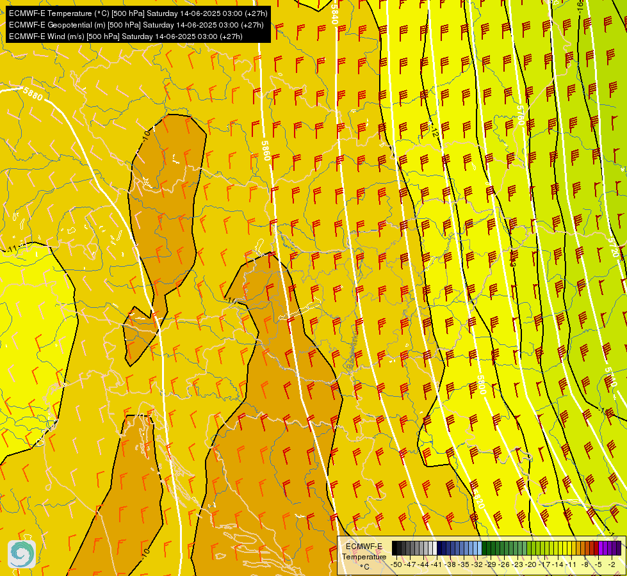
Task: Click the -20 colorbar tick label
Action: 531,564
